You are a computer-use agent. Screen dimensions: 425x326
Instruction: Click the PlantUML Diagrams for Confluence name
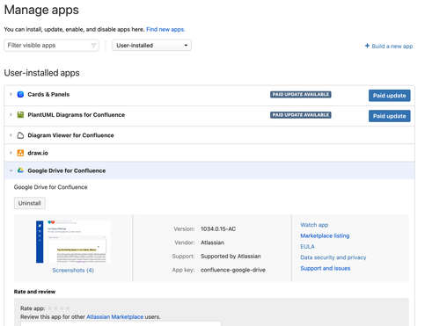click(x=77, y=115)
